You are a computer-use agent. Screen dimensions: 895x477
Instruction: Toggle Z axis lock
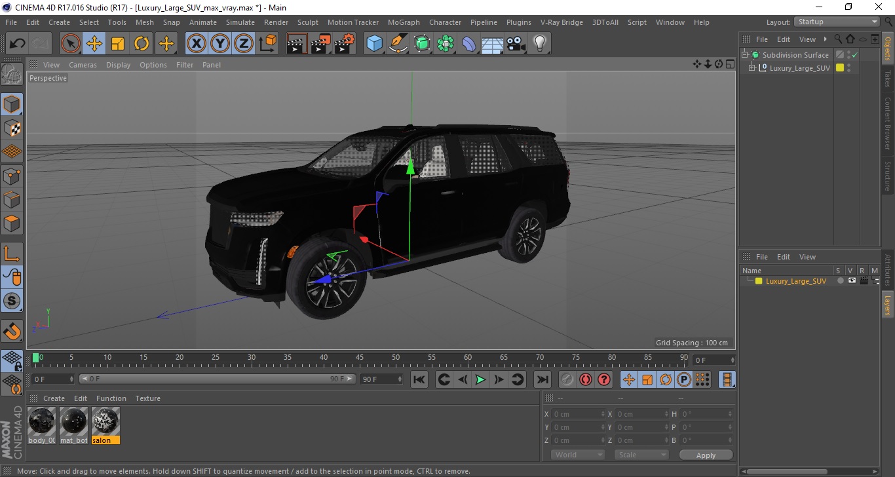(244, 44)
